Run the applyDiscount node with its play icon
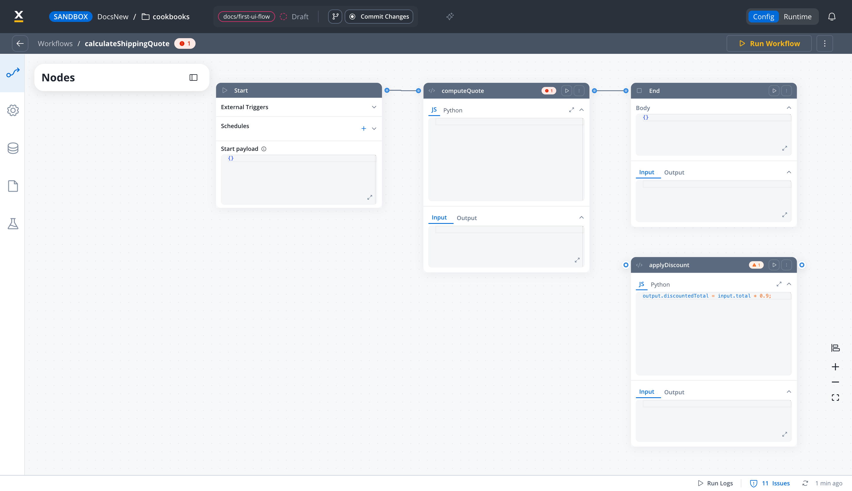 coord(774,265)
